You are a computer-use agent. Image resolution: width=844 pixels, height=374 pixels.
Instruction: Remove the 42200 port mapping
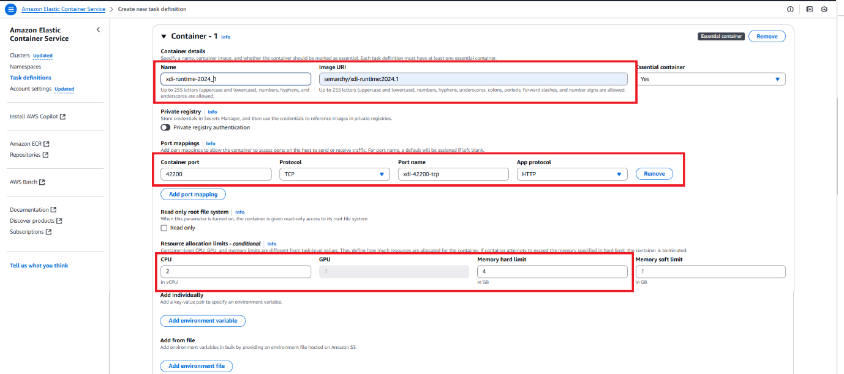tap(654, 174)
